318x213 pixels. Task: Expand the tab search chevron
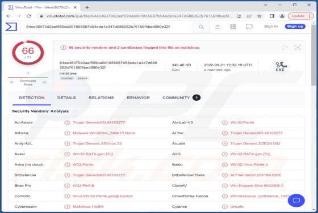pyautogui.click(x=266, y=5)
